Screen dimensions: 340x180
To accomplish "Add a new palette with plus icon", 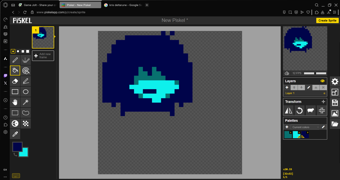I will click(287, 127).
